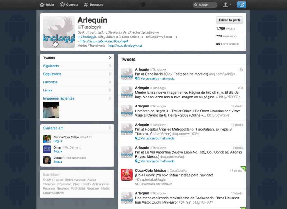Image resolution: width=287 pixels, height=209 pixels.
Task: Open the 4sq.com/voAcjj link
Action: click(172, 157)
